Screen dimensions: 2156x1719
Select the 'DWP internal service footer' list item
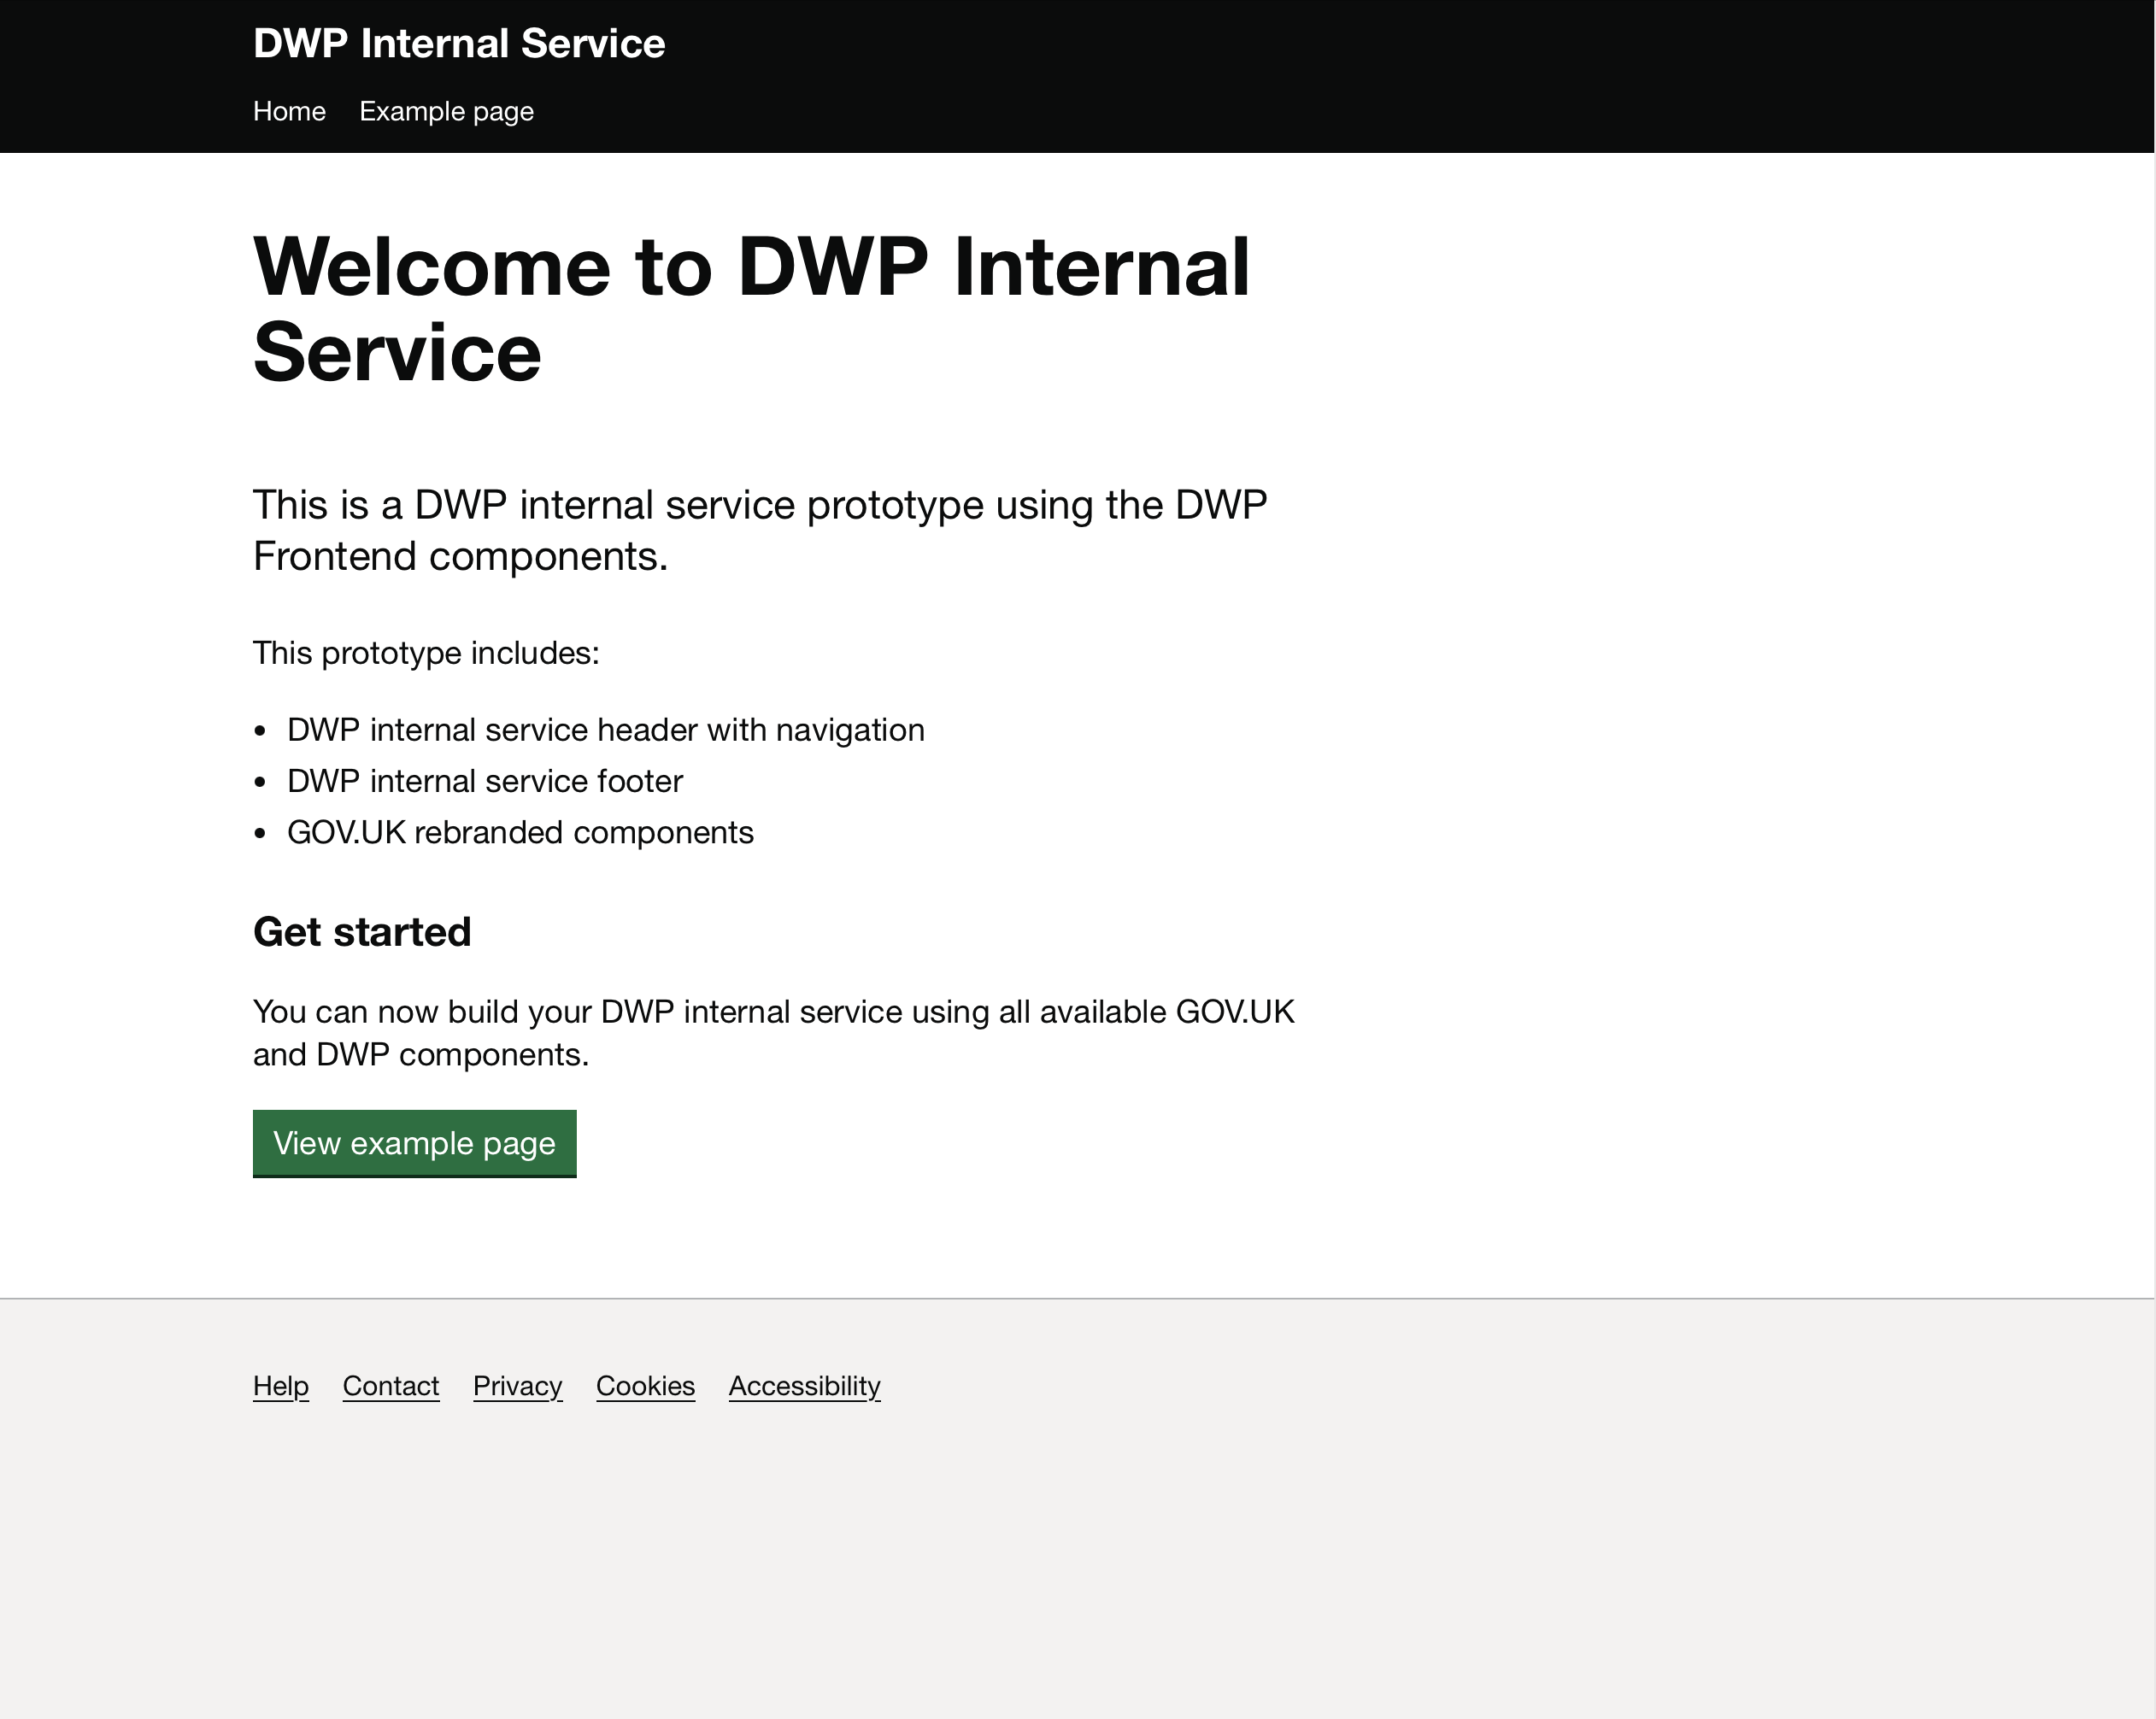point(484,781)
